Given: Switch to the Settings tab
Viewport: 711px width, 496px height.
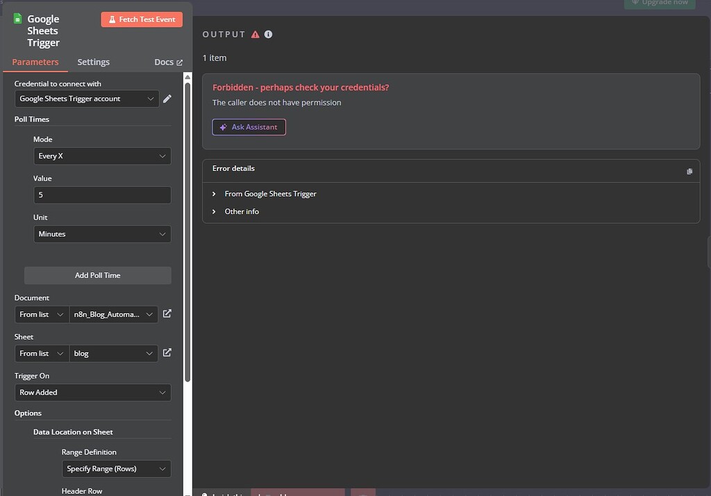Looking at the screenshot, I should coord(93,62).
